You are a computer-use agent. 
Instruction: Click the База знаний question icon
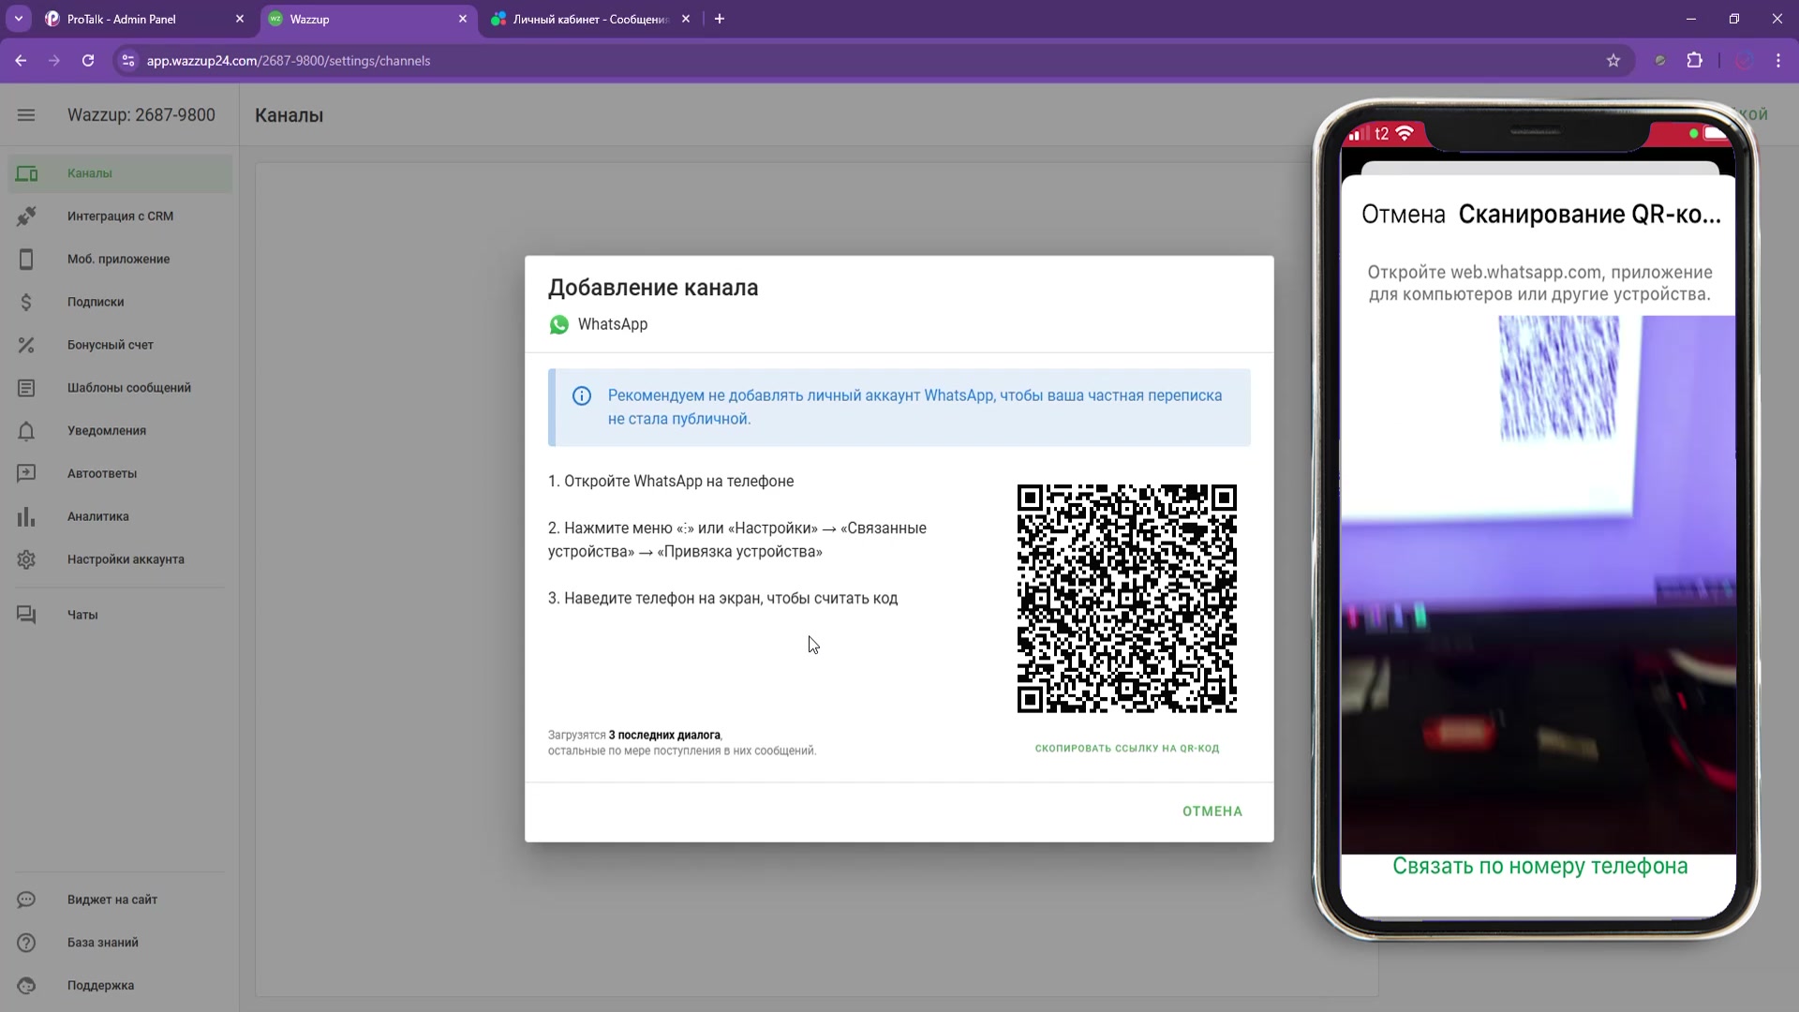(26, 943)
